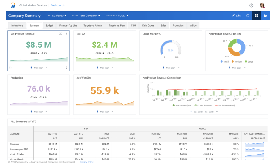Switch to the Targets vs. Plan tab
This screenshot has height=166, width=274.
[x=116, y=26]
